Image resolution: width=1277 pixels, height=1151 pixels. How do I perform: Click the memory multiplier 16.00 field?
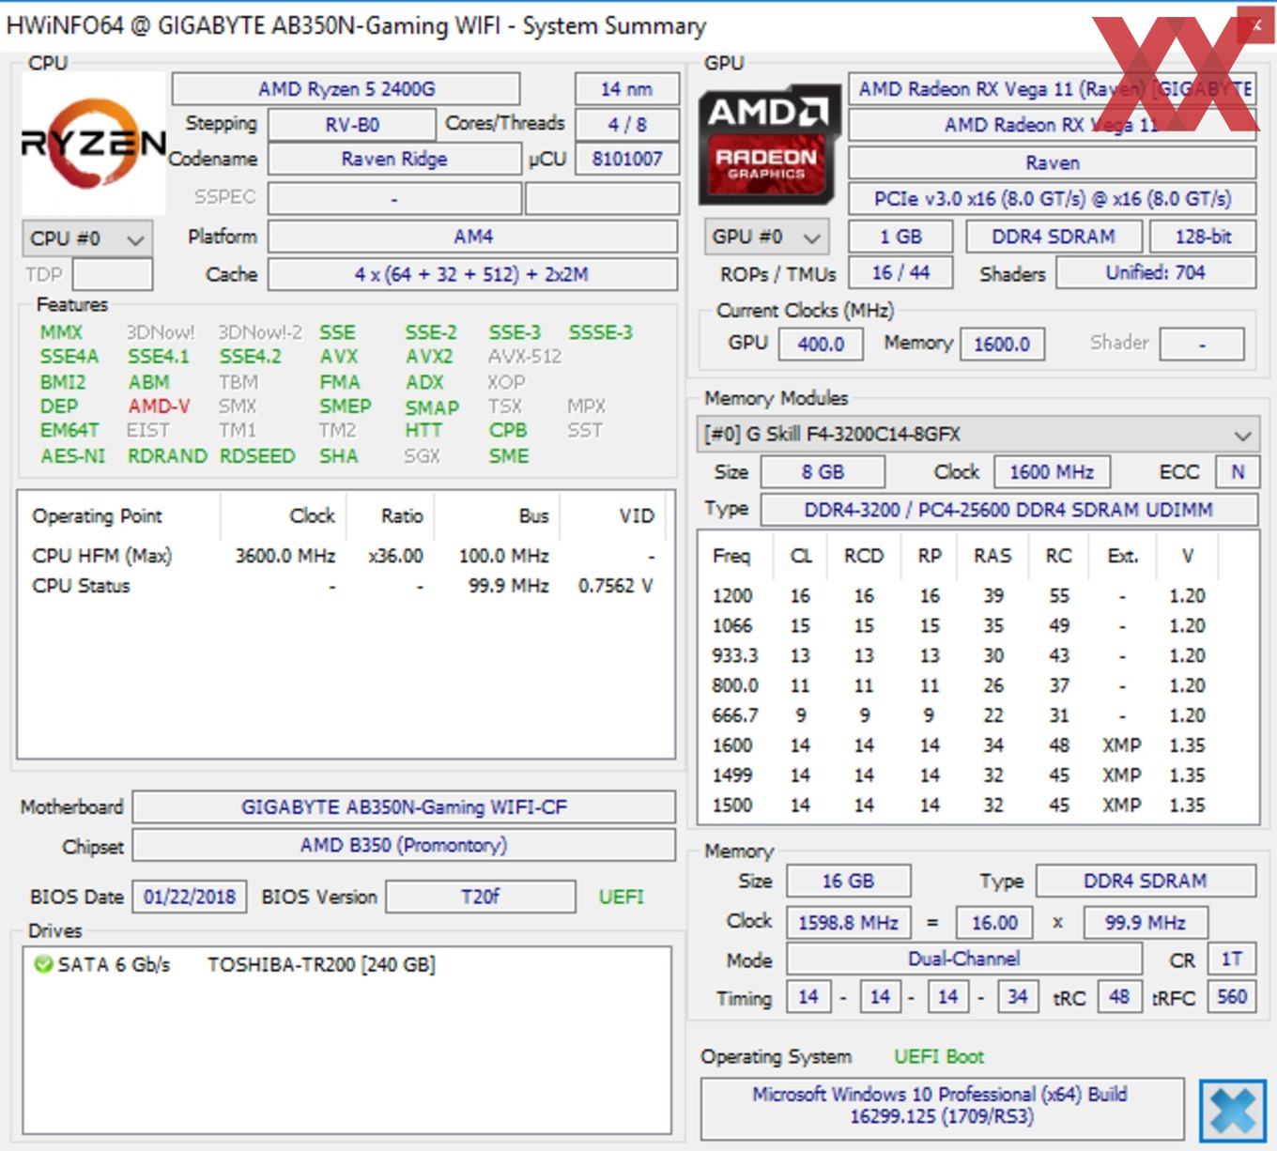point(994,923)
